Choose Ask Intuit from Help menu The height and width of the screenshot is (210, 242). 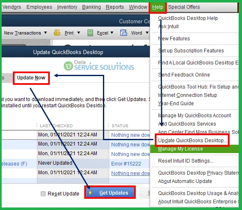[168, 27]
